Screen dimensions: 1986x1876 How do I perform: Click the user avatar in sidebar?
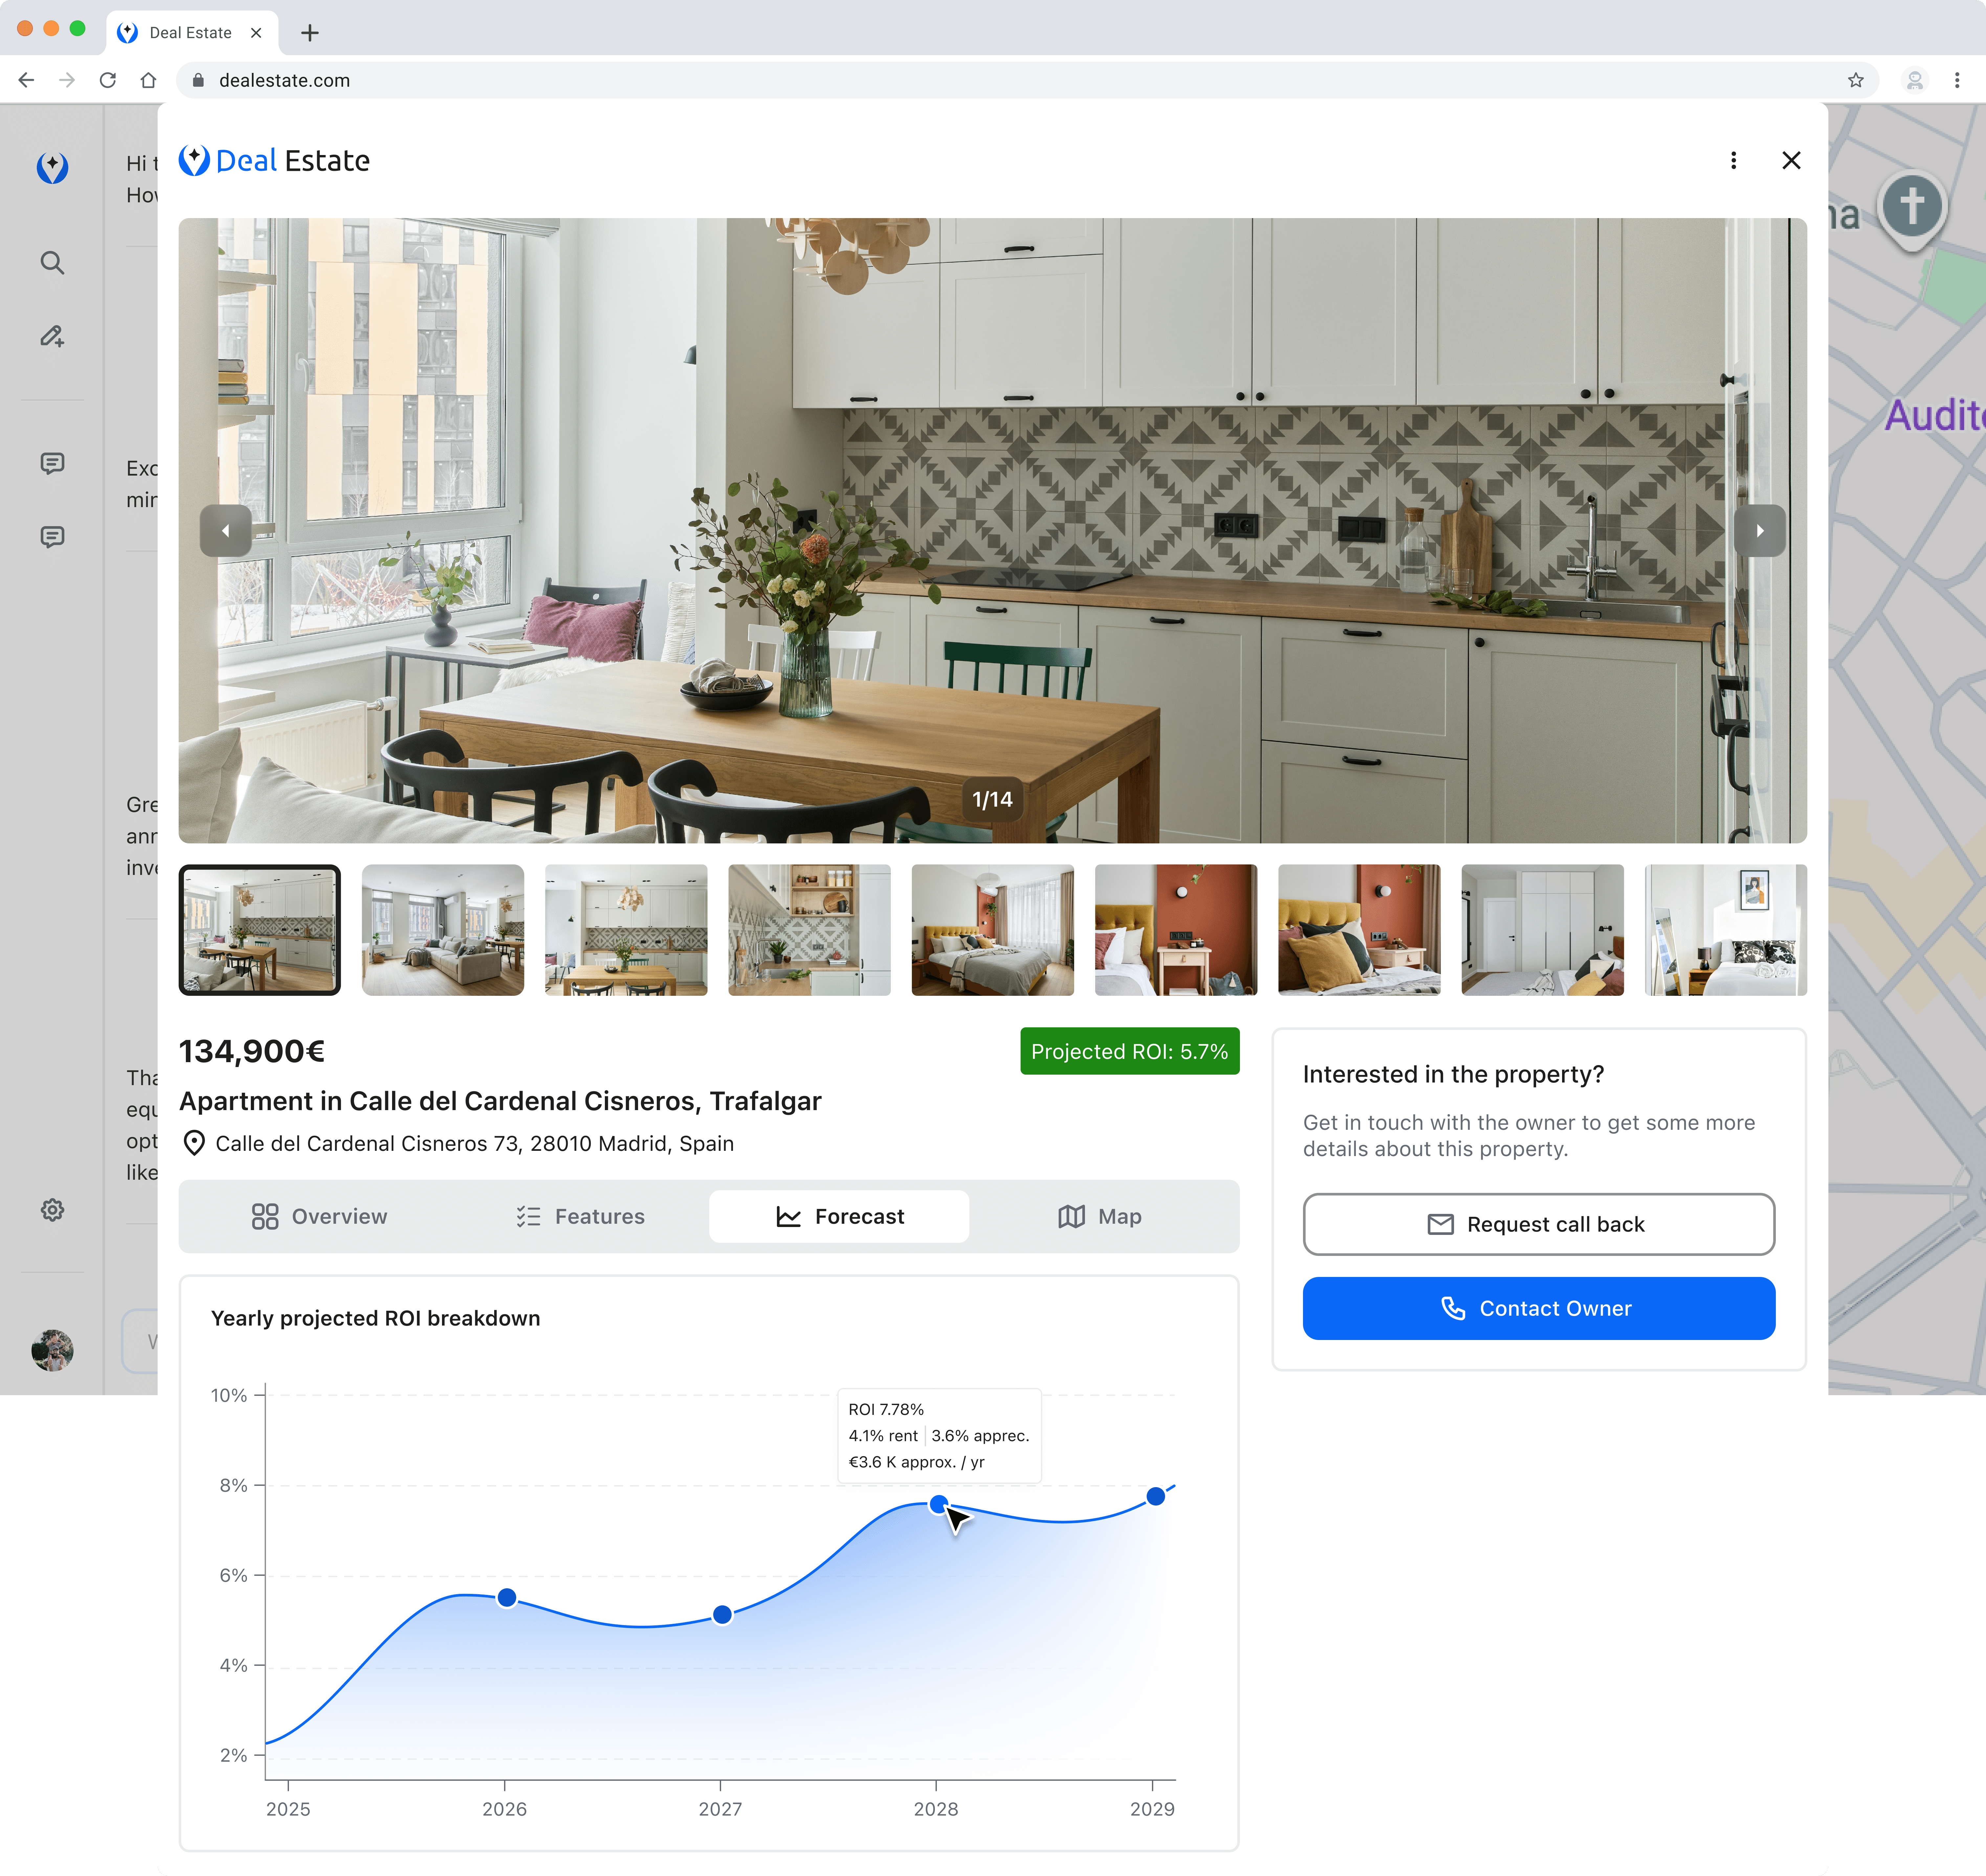[x=52, y=1350]
